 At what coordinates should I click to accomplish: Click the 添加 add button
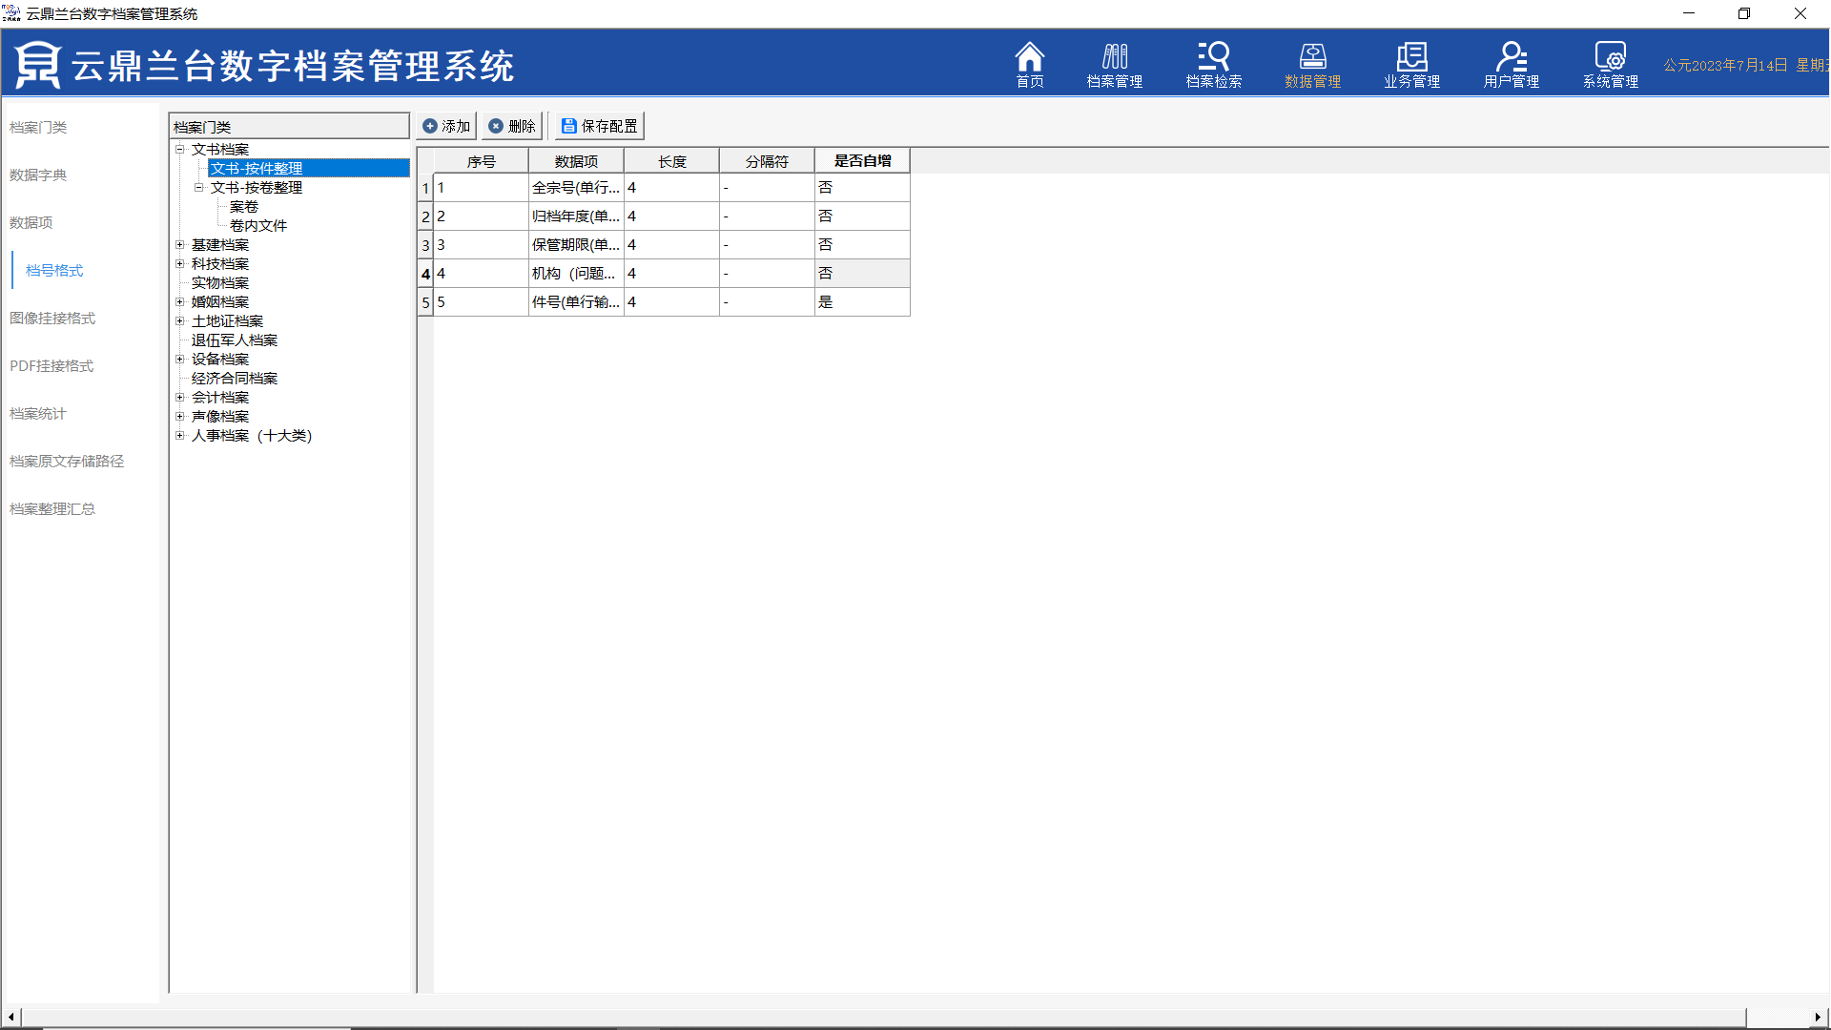point(446,126)
